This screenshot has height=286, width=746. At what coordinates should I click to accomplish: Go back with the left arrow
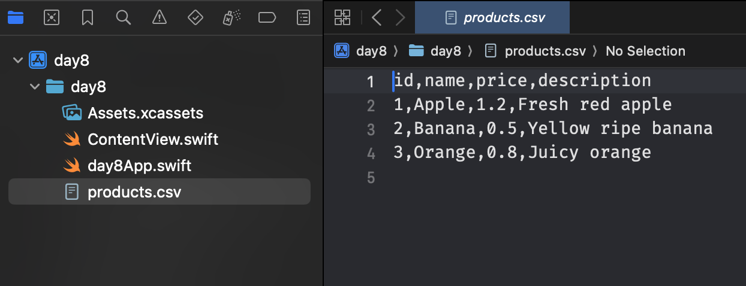[x=377, y=17]
